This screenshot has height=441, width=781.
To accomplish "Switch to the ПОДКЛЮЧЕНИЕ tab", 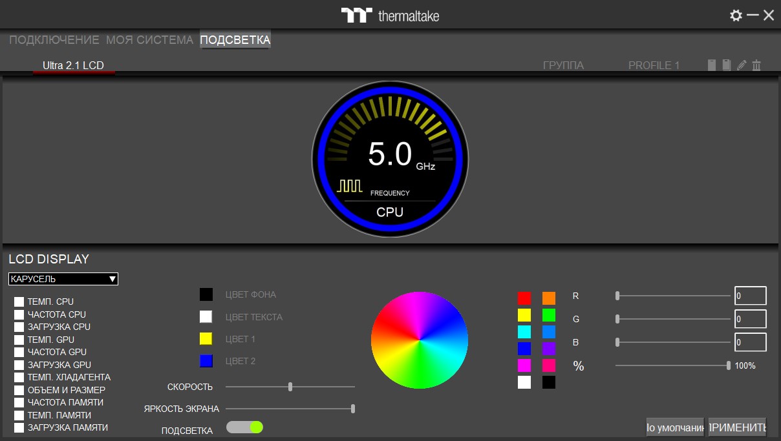I will click(x=54, y=40).
